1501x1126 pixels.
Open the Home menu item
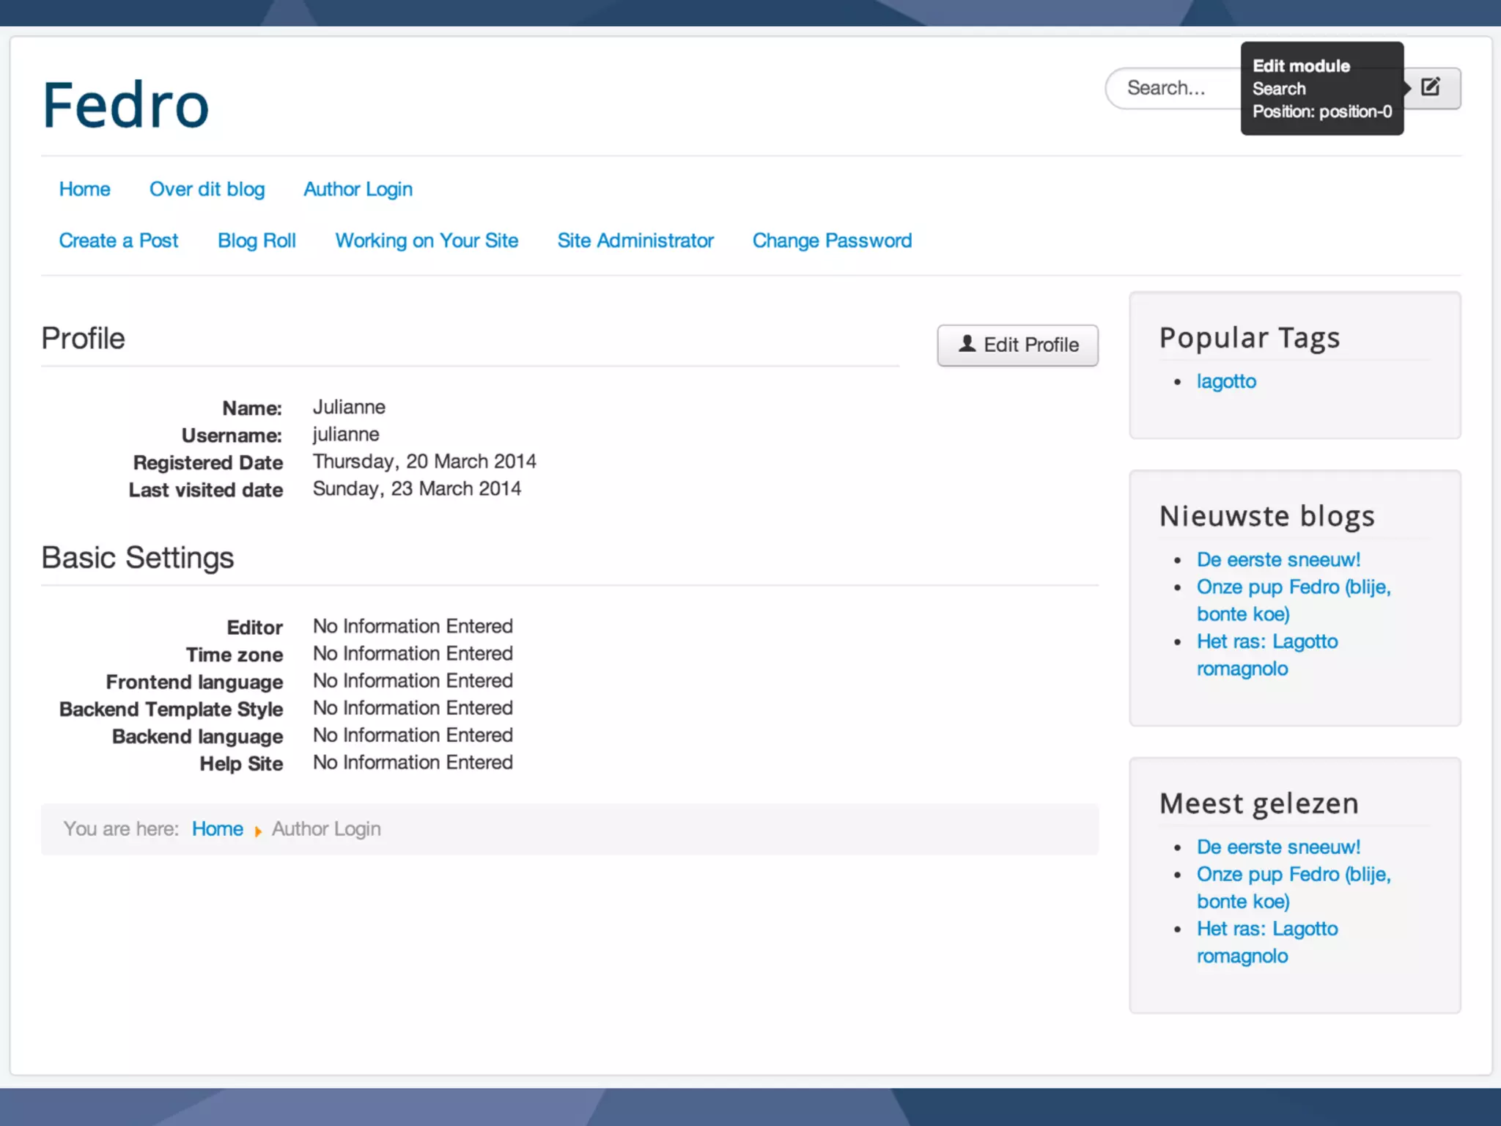(x=84, y=189)
